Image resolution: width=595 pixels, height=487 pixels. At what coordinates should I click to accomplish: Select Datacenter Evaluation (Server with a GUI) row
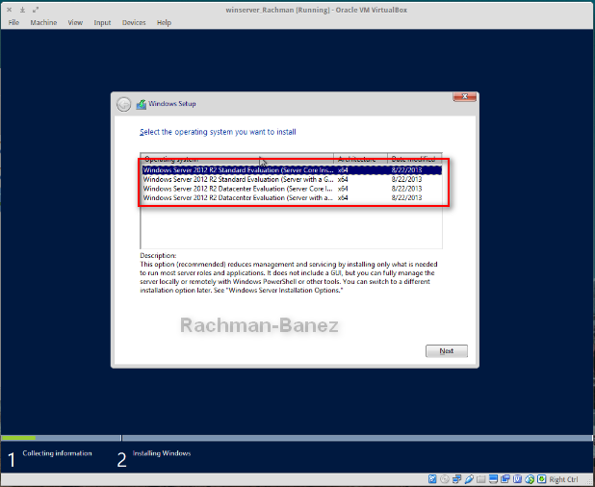tap(292, 197)
